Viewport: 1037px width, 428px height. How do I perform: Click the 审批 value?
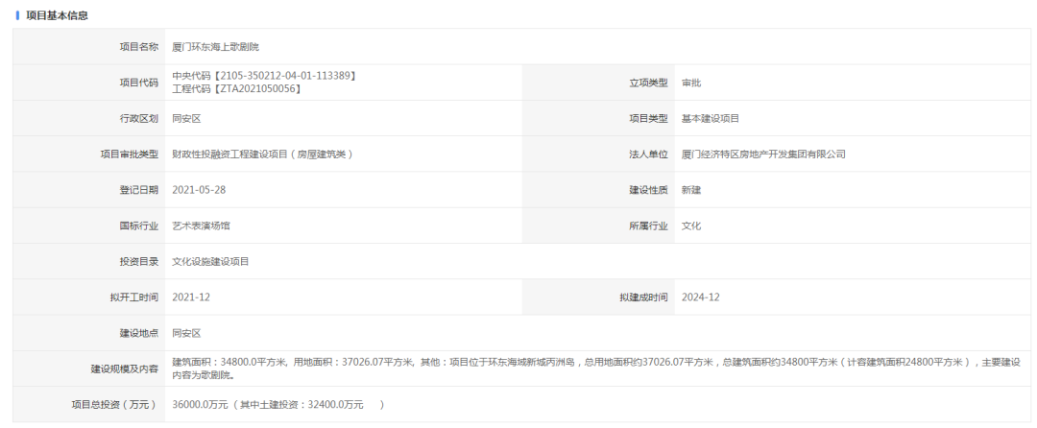point(691,83)
